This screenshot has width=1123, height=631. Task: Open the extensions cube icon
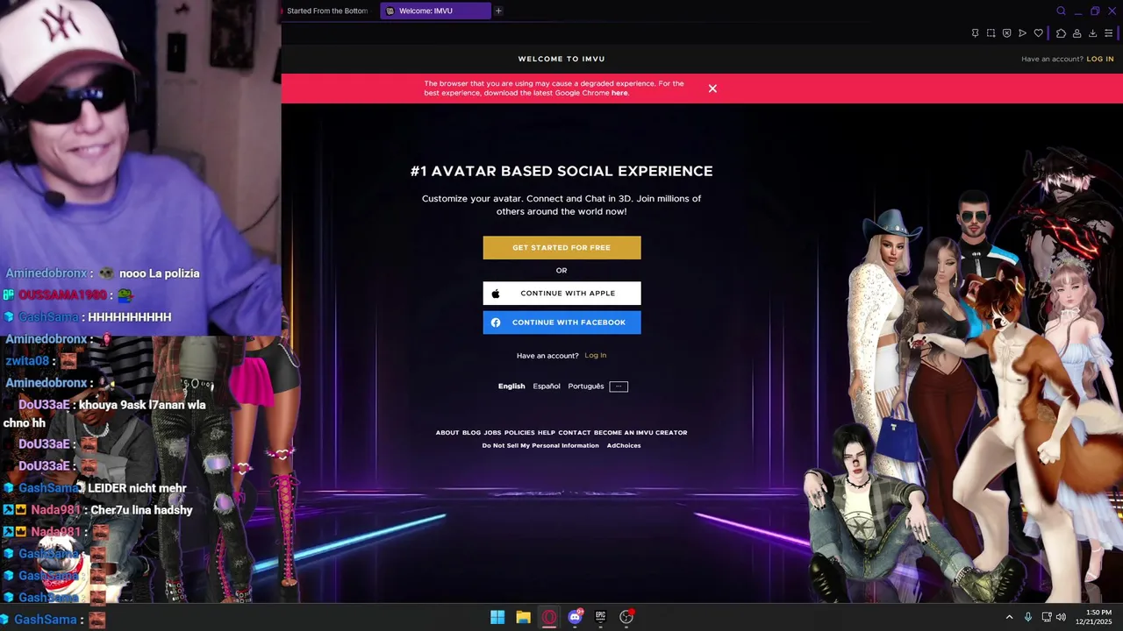point(1061,33)
